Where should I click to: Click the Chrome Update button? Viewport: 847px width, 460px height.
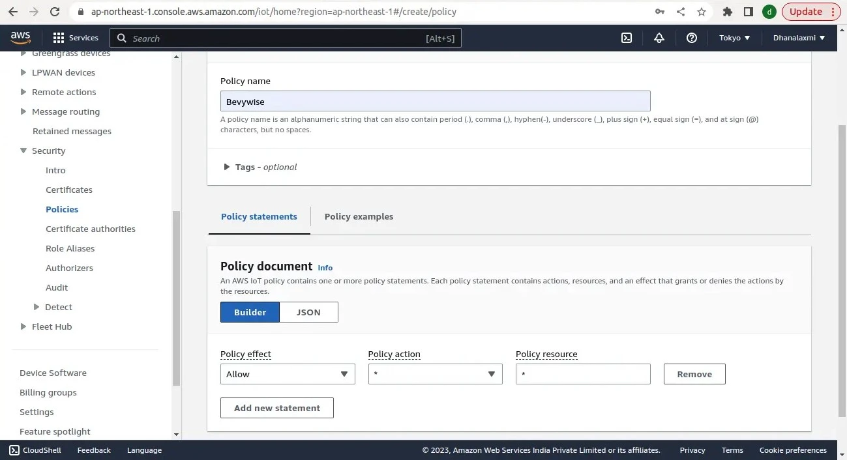pyautogui.click(x=811, y=12)
